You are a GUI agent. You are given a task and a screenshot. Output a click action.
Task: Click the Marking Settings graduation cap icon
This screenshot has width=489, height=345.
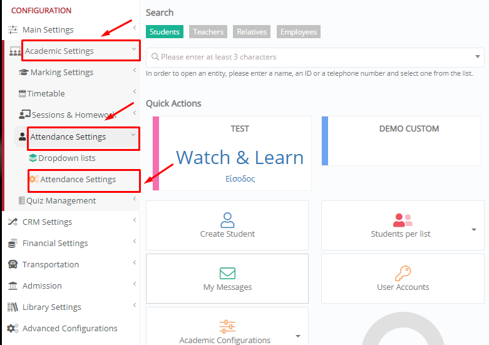[24, 73]
